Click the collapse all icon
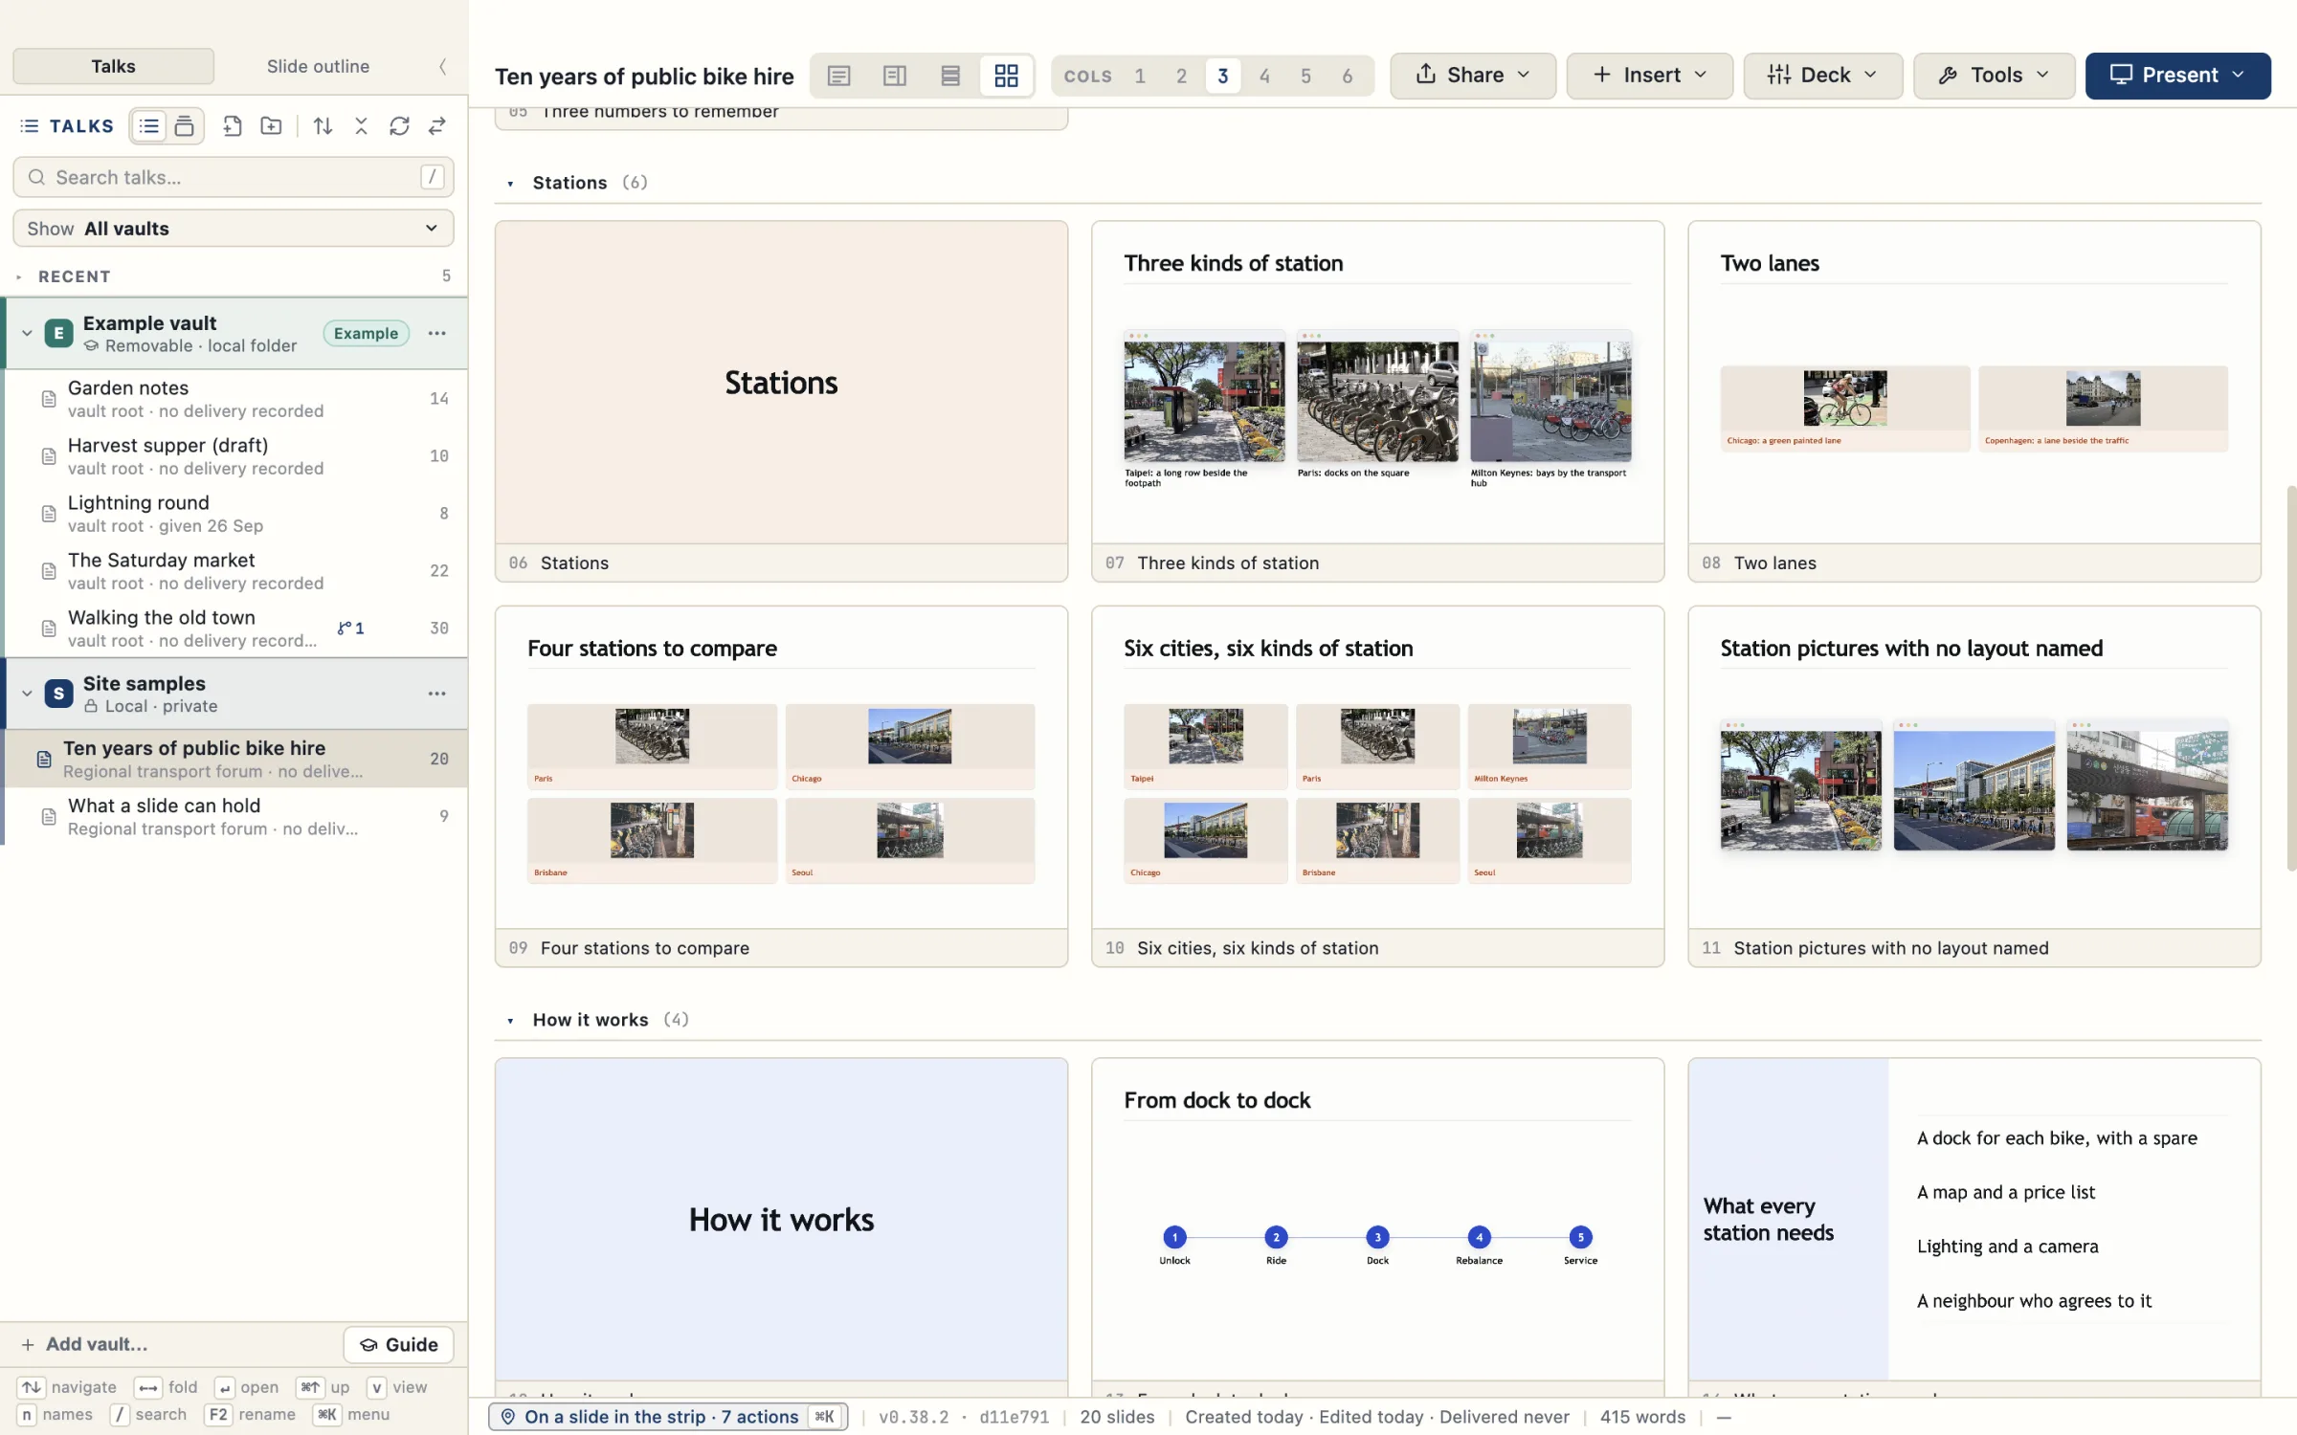Screen dimensions: 2297x1435 click(361, 126)
